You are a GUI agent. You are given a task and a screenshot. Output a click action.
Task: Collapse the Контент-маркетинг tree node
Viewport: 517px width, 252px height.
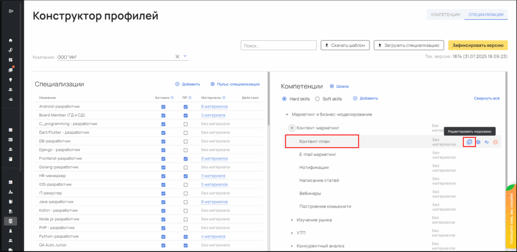[292, 128]
